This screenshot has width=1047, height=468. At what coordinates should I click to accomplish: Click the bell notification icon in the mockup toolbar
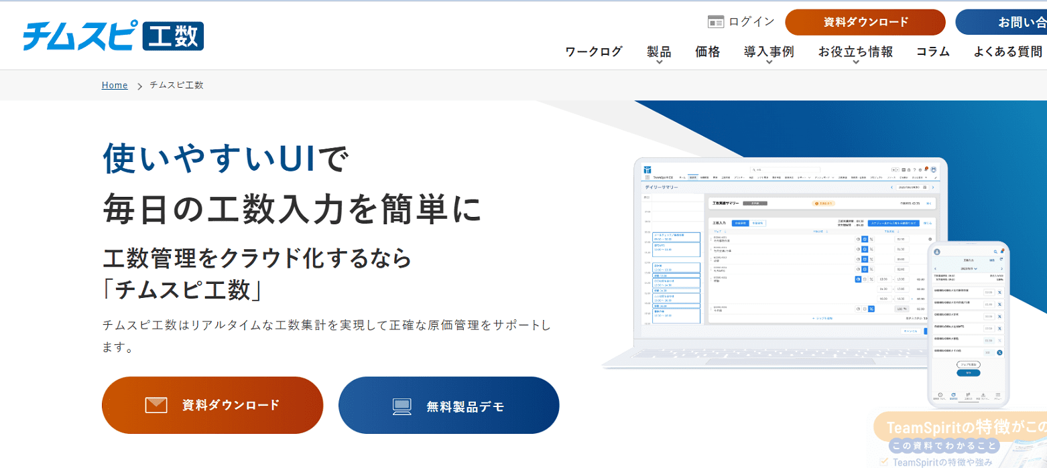click(926, 169)
